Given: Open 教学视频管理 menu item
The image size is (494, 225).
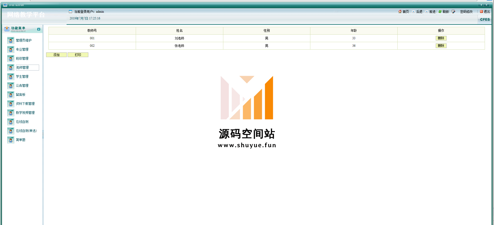Looking at the screenshot, I should tap(25, 113).
